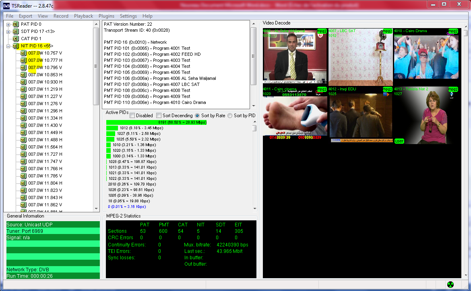Click the green user badge on Tunisia video
The height and width of the screenshot is (291, 471).
tap(399, 141)
